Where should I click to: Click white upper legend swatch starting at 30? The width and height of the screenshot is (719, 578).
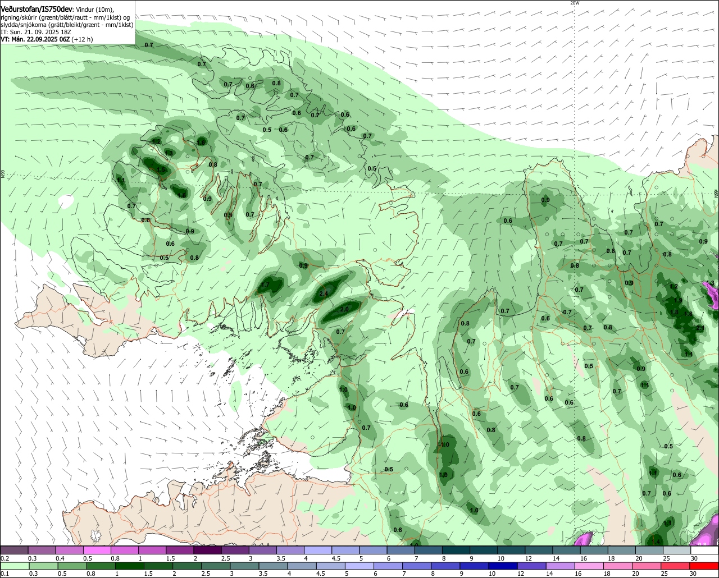point(703,550)
